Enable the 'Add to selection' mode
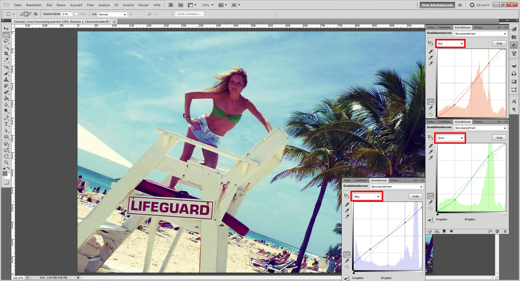This screenshot has height=281, width=520. point(26,14)
